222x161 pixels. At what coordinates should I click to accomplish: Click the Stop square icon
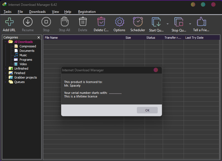point(46,22)
